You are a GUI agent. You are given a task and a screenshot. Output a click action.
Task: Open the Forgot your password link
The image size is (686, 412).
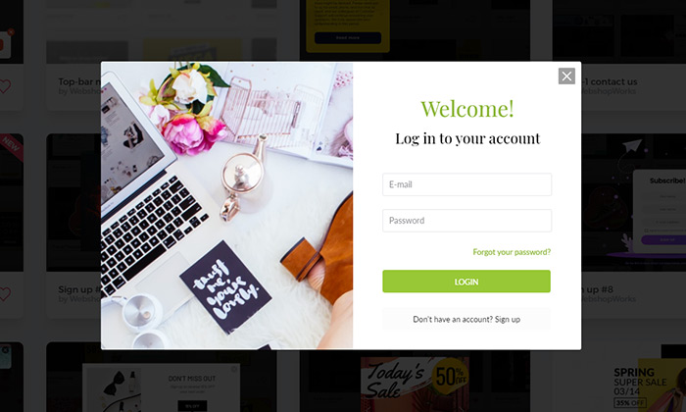coord(512,252)
